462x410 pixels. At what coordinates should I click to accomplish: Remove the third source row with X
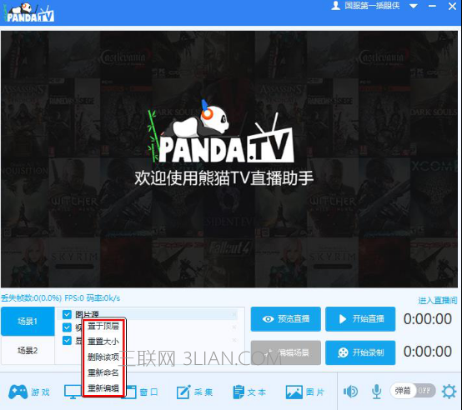(x=234, y=340)
